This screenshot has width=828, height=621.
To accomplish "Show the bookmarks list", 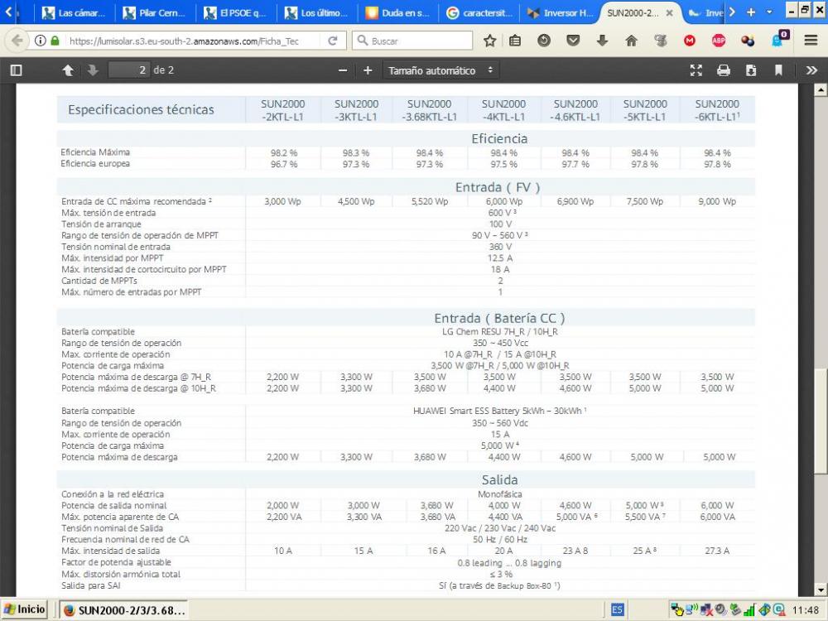I will [515, 41].
